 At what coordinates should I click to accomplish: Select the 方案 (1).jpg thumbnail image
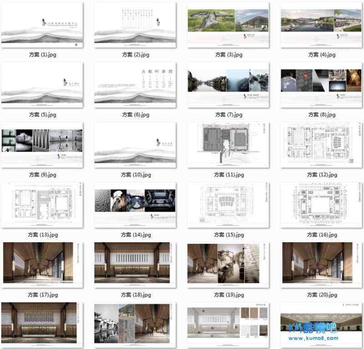(x=42, y=25)
